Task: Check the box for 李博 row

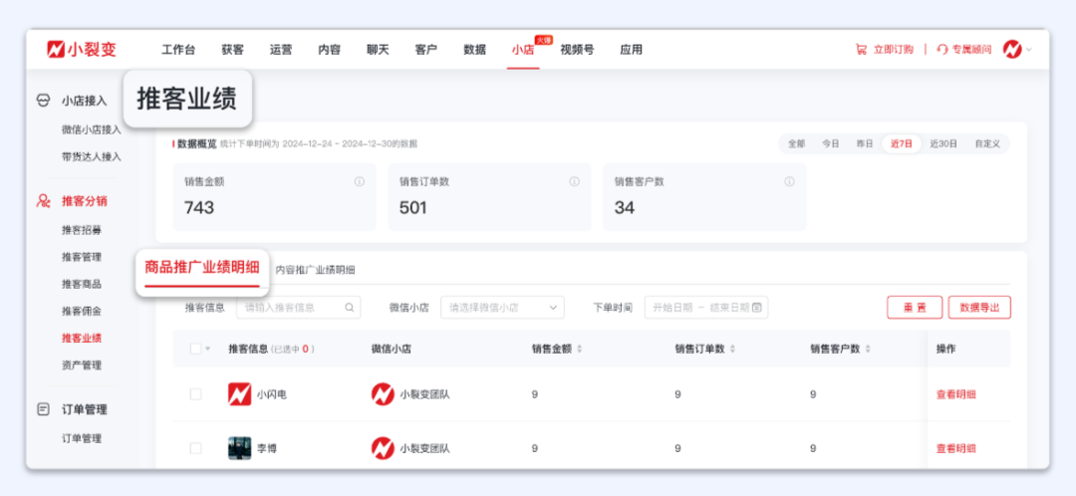Action: point(195,448)
